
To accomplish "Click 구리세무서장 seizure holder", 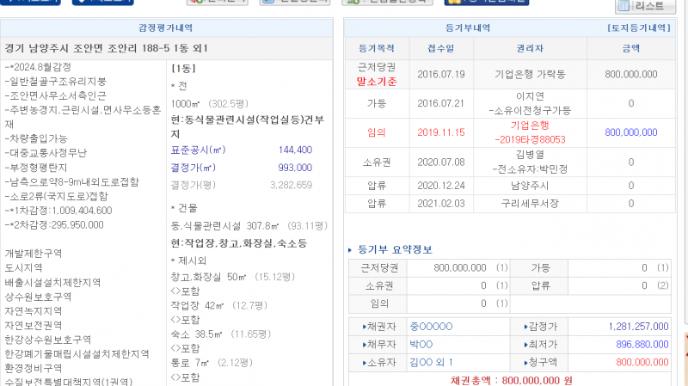I will (x=530, y=204).
